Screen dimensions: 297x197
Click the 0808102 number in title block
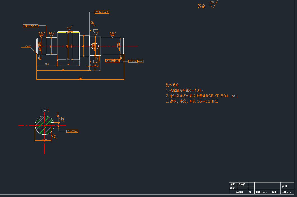pyautogui.click(x=239, y=192)
